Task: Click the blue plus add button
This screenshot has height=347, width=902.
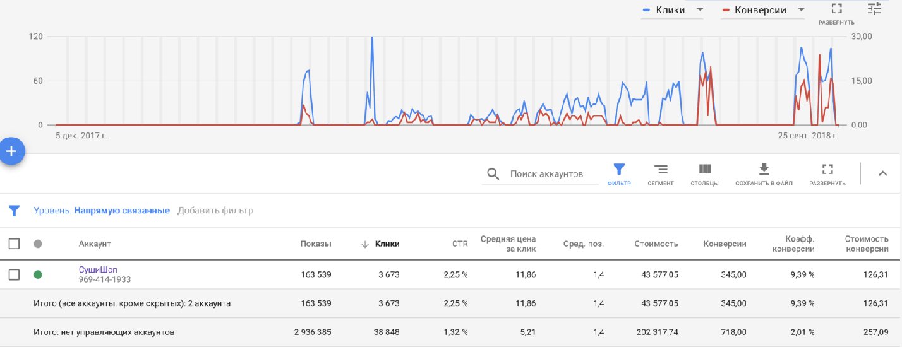Action: coord(11,151)
